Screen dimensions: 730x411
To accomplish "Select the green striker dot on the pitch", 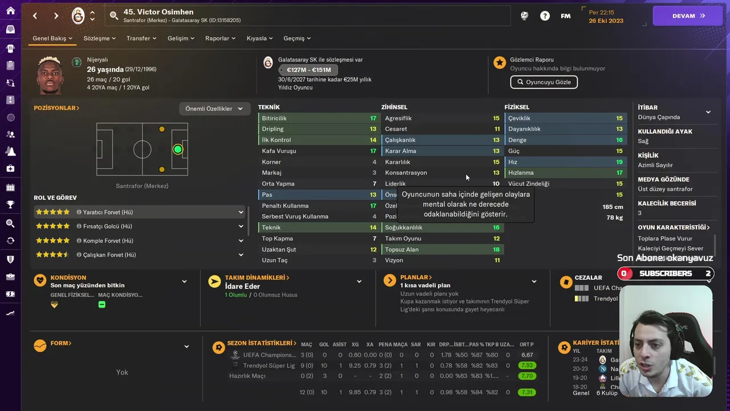I will pyautogui.click(x=178, y=150).
